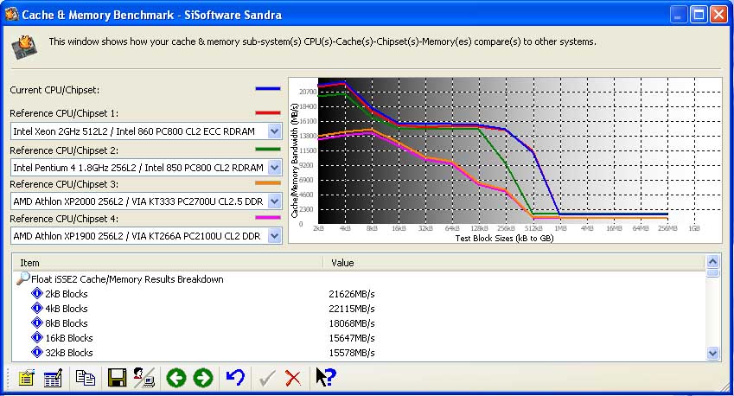Click the 18068MB/s value
The height and width of the screenshot is (396, 734).
pos(352,323)
